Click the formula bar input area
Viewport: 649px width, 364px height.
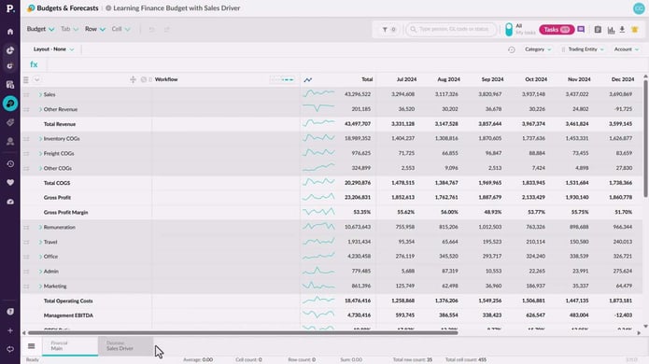tap(346, 64)
